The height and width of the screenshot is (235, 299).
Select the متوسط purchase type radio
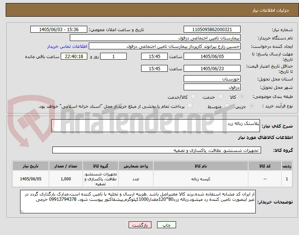pos(227,106)
